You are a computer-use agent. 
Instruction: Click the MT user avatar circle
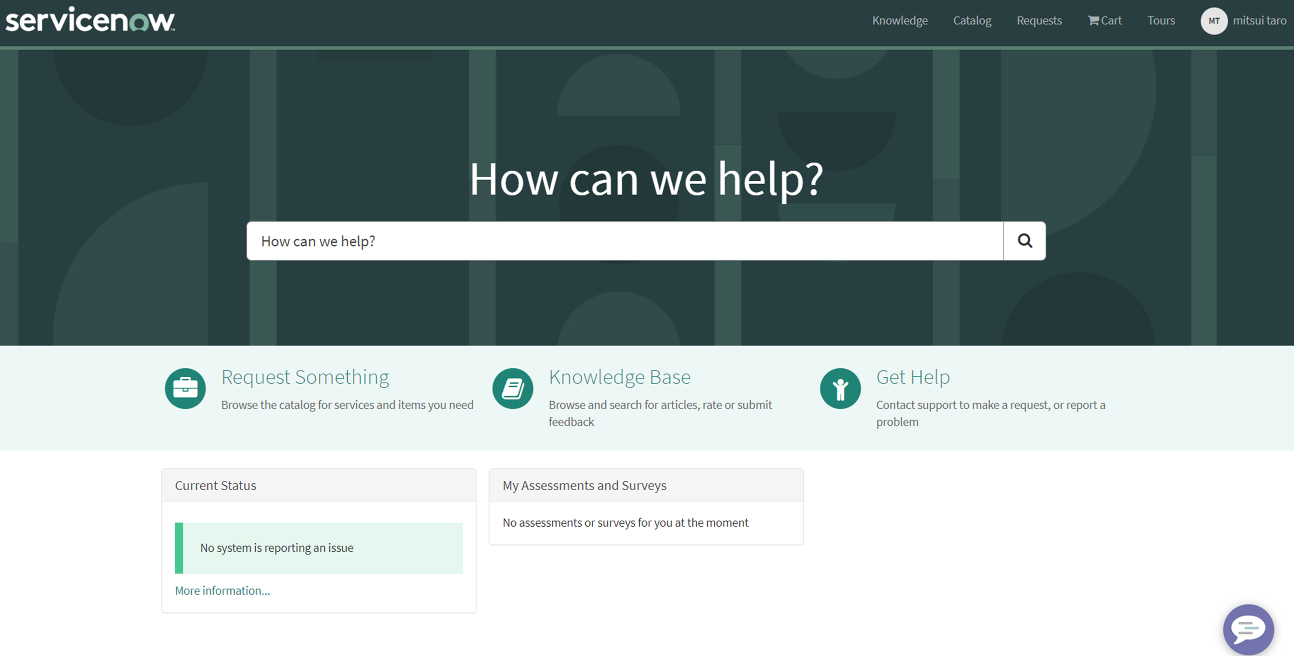tap(1214, 20)
